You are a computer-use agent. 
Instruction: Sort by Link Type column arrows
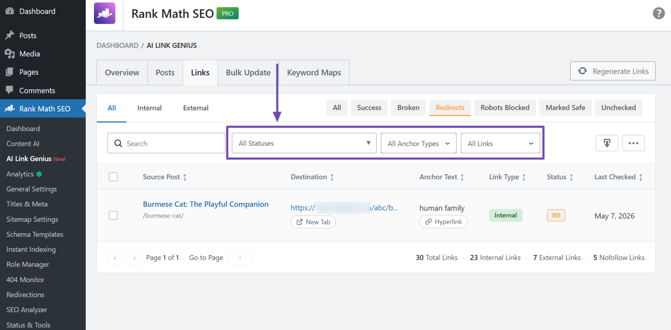(x=524, y=177)
